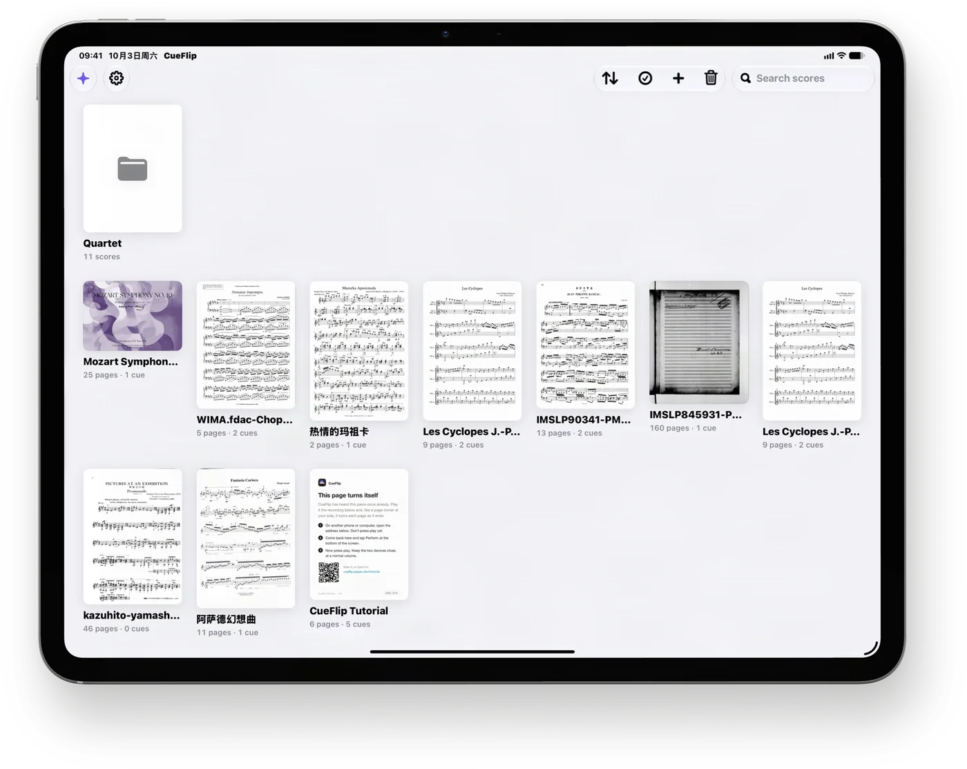The width and height of the screenshot is (967, 769).
Task: Tap the home indicator bar
Action: point(472,651)
